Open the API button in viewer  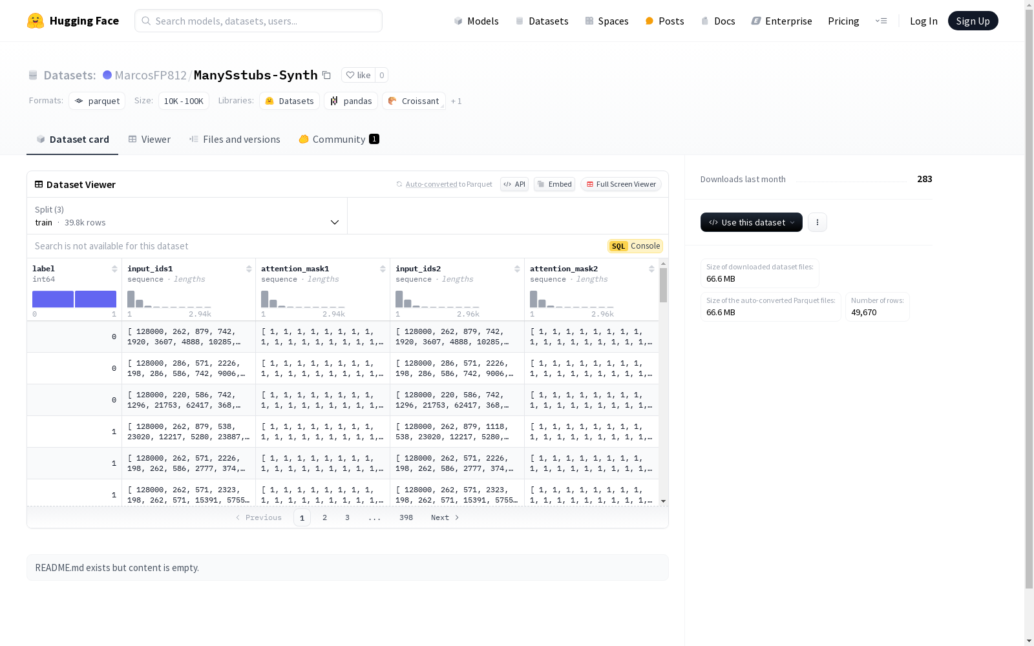click(x=514, y=184)
